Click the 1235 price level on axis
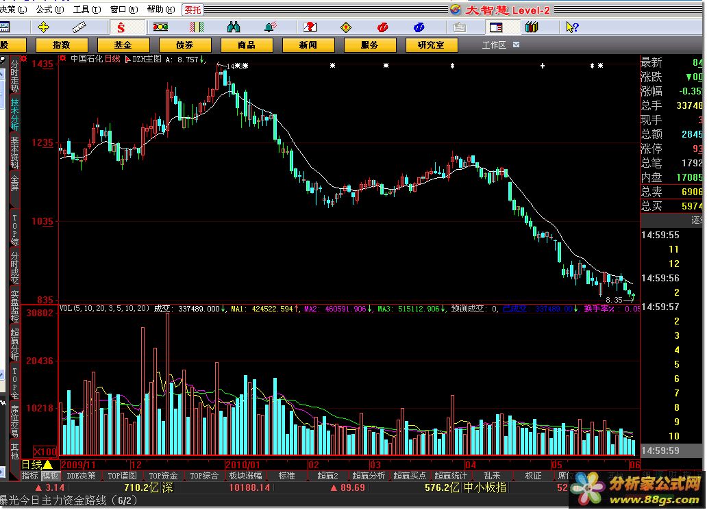This screenshot has width=707, height=510. pos(45,143)
